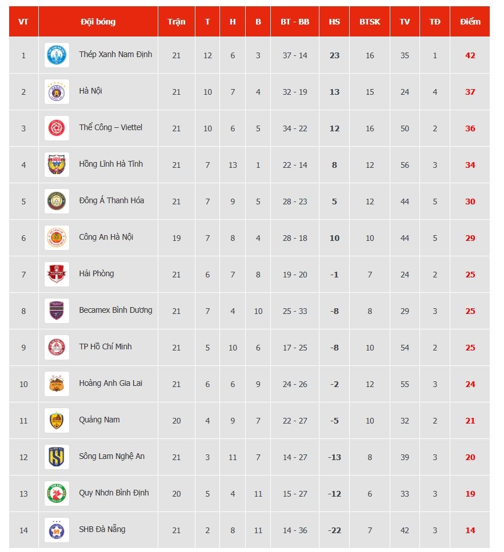
Task: Click the Thể Công – Viettel club logo
Action: tap(57, 128)
